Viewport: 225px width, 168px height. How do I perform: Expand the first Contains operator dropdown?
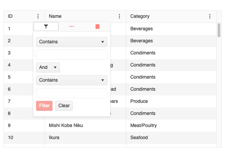(72, 42)
